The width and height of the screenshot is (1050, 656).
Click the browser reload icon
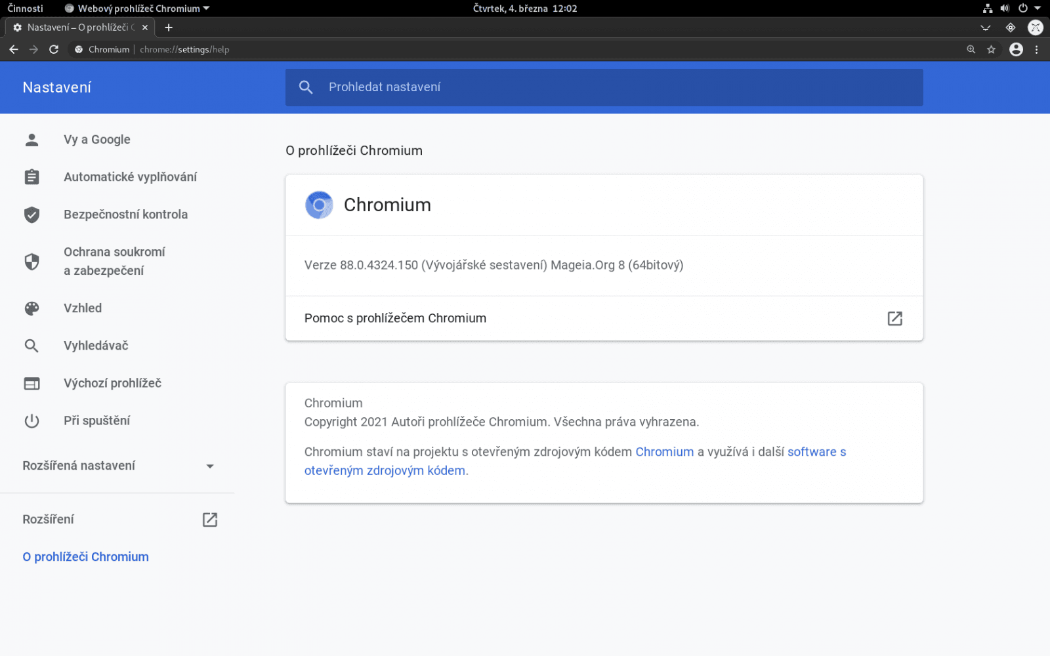[54, 49]
